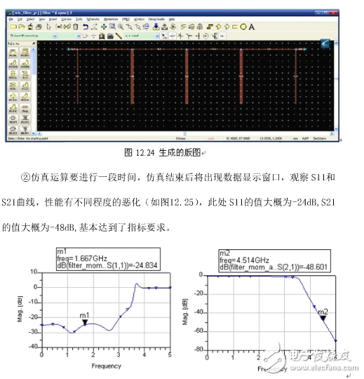Screen dimensions: 364x379
Task: Select the circle drawing tool
Action: point(243,27)
